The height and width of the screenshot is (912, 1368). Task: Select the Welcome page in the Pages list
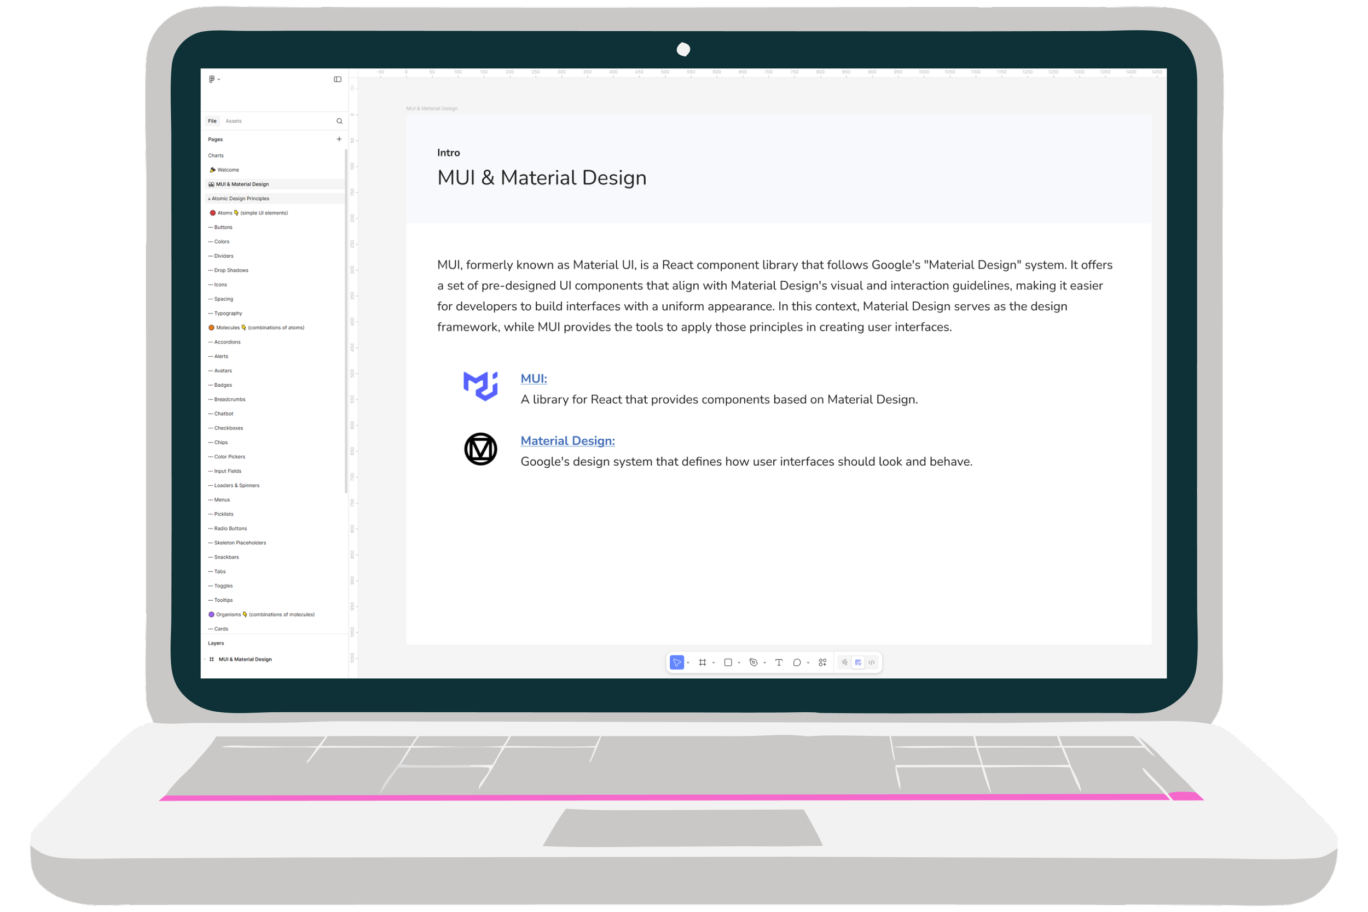(x=228, y=170)
